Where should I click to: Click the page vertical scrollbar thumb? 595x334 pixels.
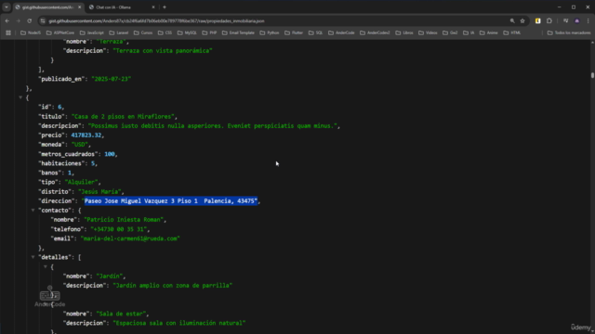point(592,74)
